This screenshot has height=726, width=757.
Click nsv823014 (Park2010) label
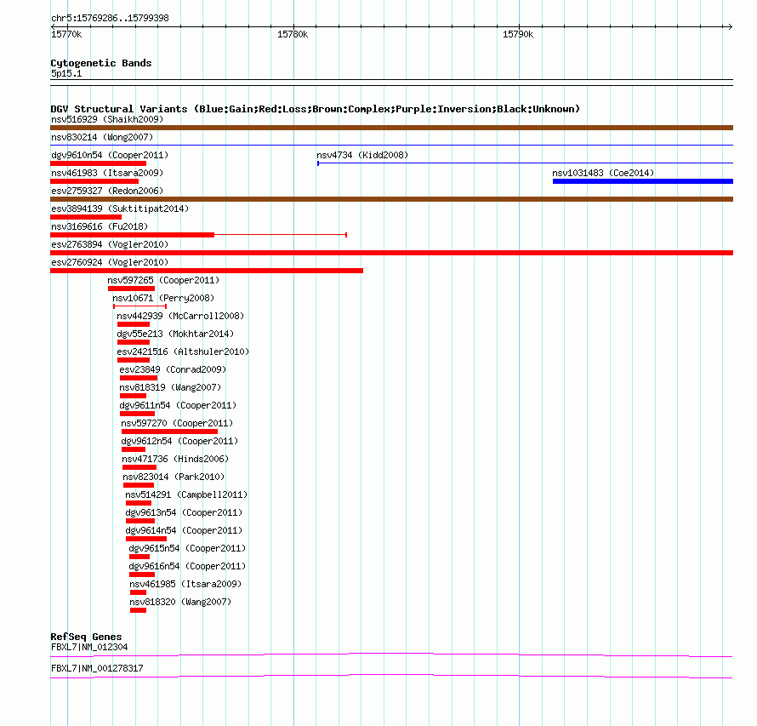point(174,477)
